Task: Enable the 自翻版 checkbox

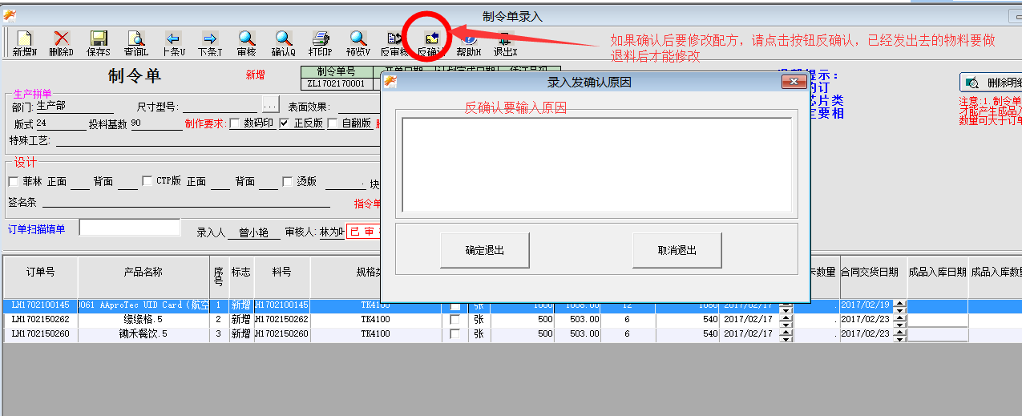Action: [x=333, y=123]
